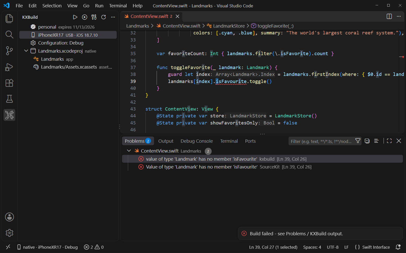The height and width of the screenshot is (253, 406).
Task: Open the Search view in activity bar
Action: (9, 35)
